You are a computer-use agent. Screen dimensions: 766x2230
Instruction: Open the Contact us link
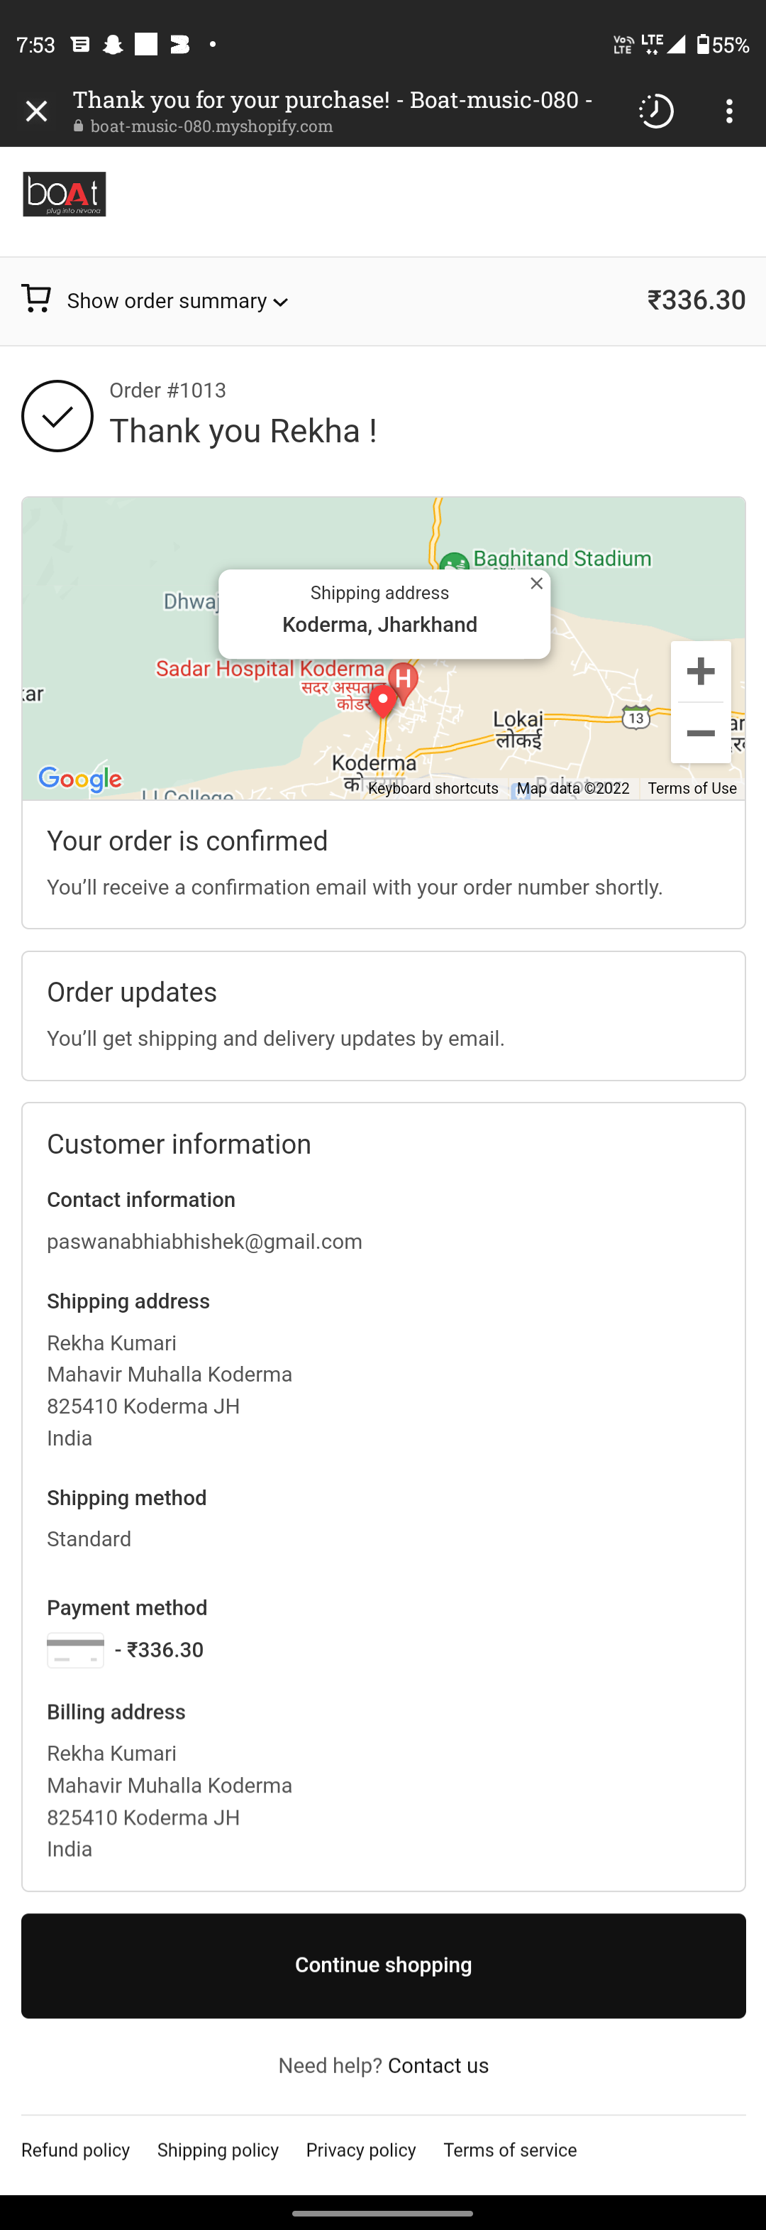[x=438, y=2065]
